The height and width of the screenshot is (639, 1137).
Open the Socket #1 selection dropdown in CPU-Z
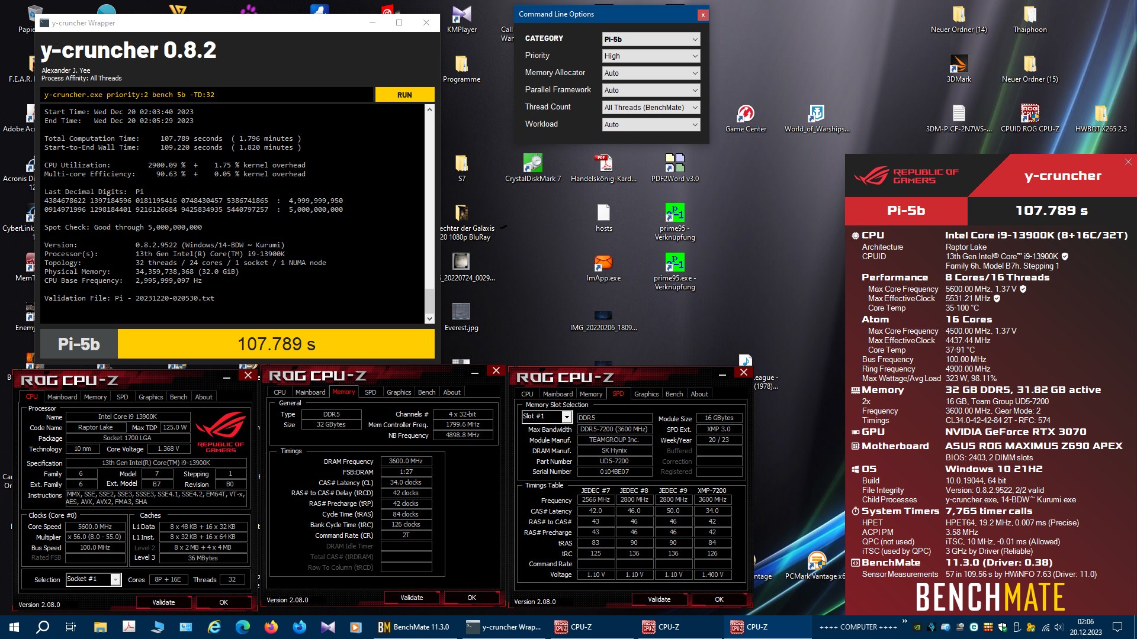[93, 579]
